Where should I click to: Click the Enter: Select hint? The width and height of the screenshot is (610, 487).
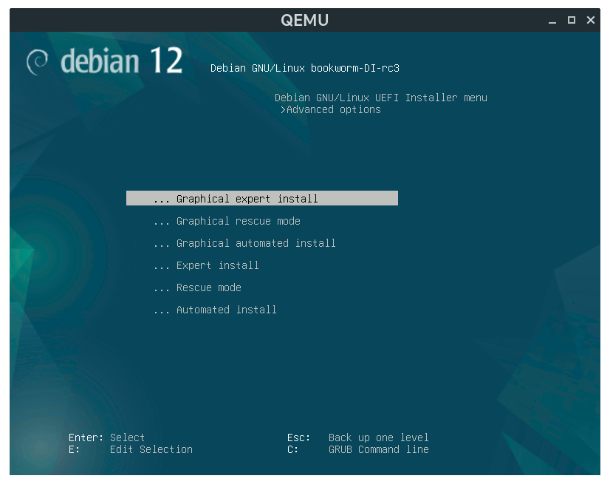[x=106, y=437]
